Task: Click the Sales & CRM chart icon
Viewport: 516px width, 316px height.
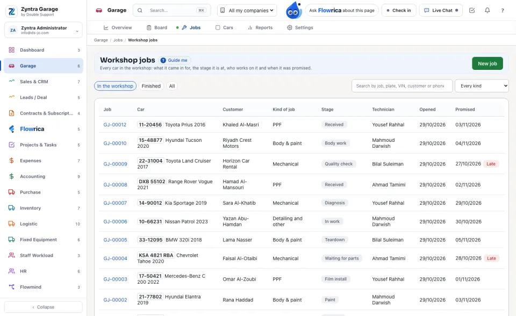Action: (11, 81)
